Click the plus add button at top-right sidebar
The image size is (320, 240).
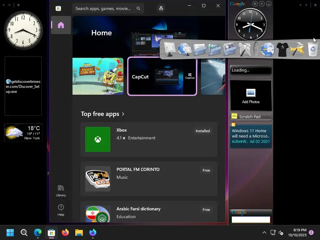click(x=315, y=5)
